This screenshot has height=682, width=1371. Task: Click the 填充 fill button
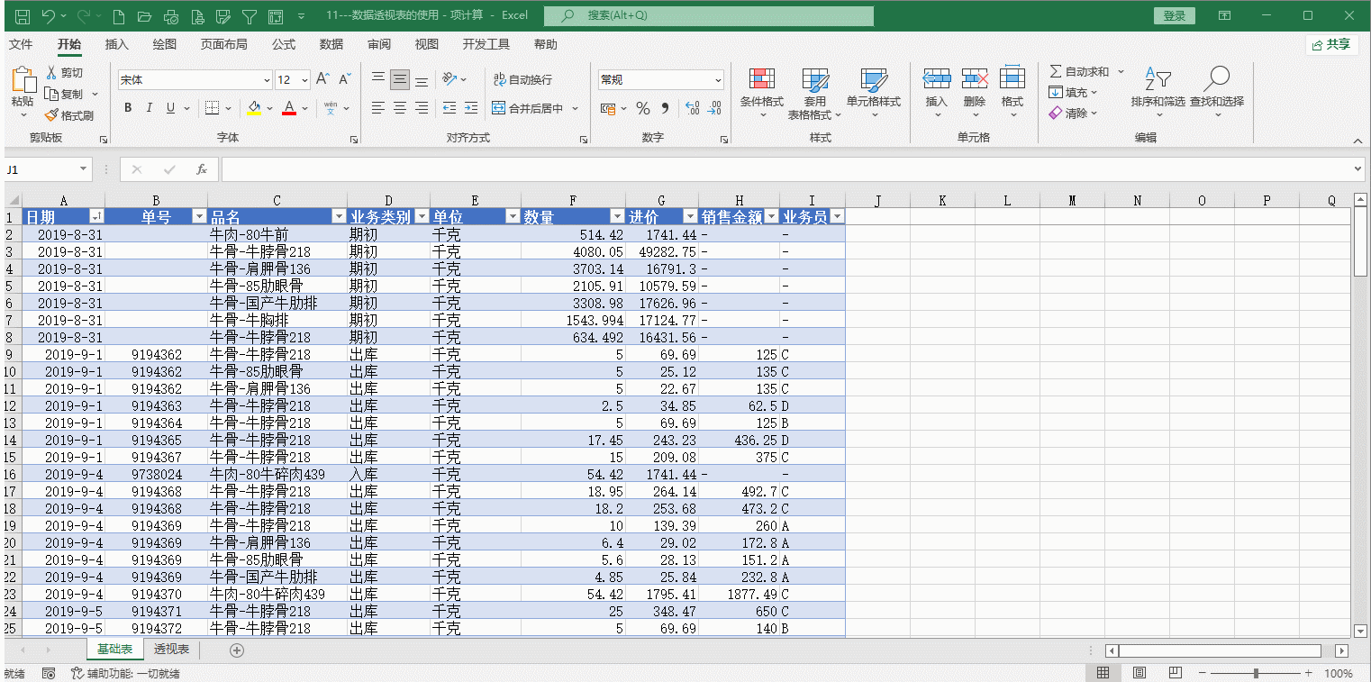[x=1068, y=93]
